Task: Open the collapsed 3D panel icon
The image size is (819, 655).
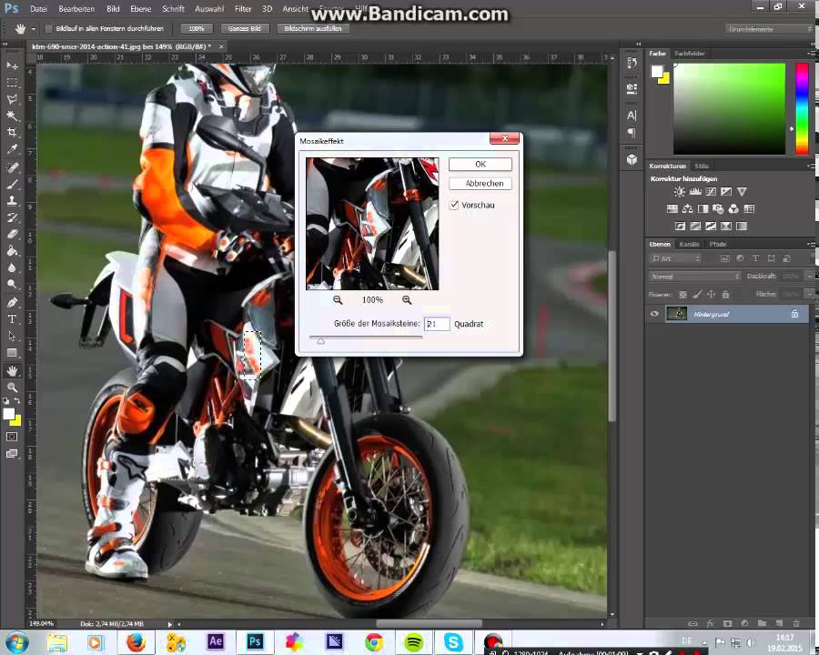Action: [x=632, y=159]
